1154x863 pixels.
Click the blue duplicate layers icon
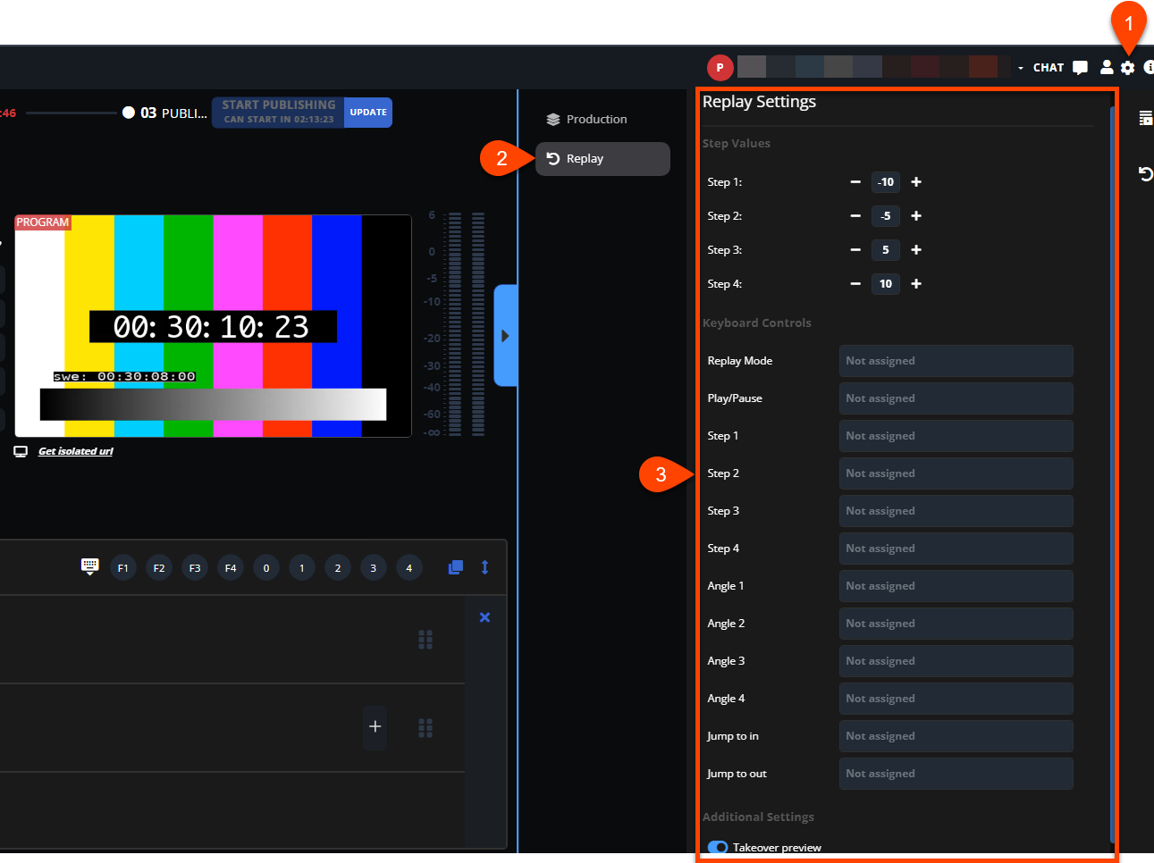[455, 567]
